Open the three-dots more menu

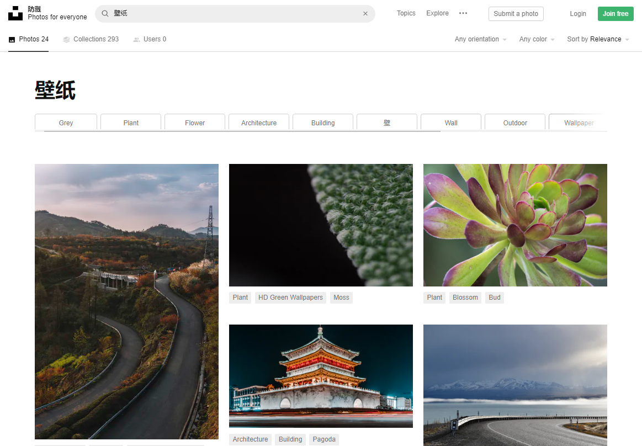[x=463, y=14]
